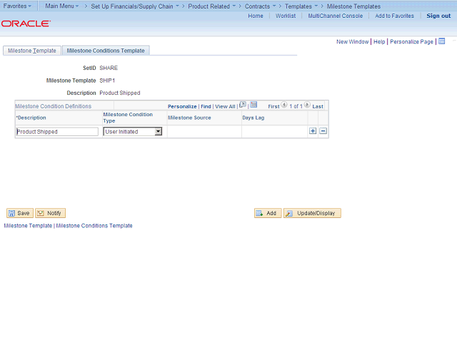This screenshot has width=457, height=342.
Task: Click Personalize Page link
Action: [411, 41]
